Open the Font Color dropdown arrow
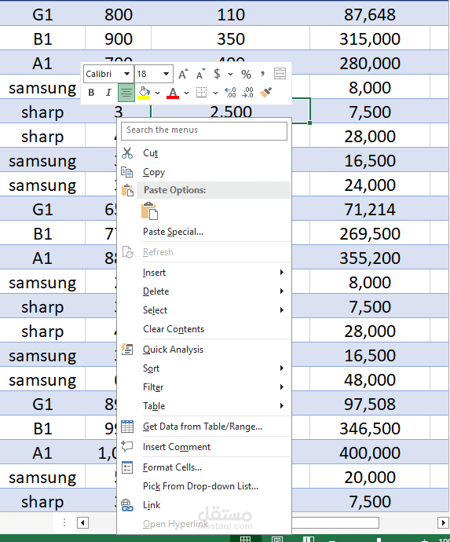Screen dimensions: 450x542 click(x=186, y=93)
